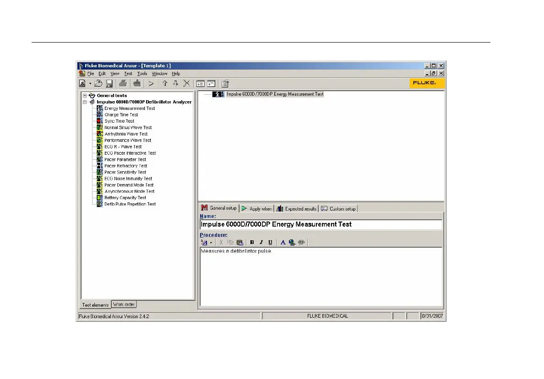The width and height of the screenshot is (544, 379).
Task: Open the File menu
Action: pos(91,74)
